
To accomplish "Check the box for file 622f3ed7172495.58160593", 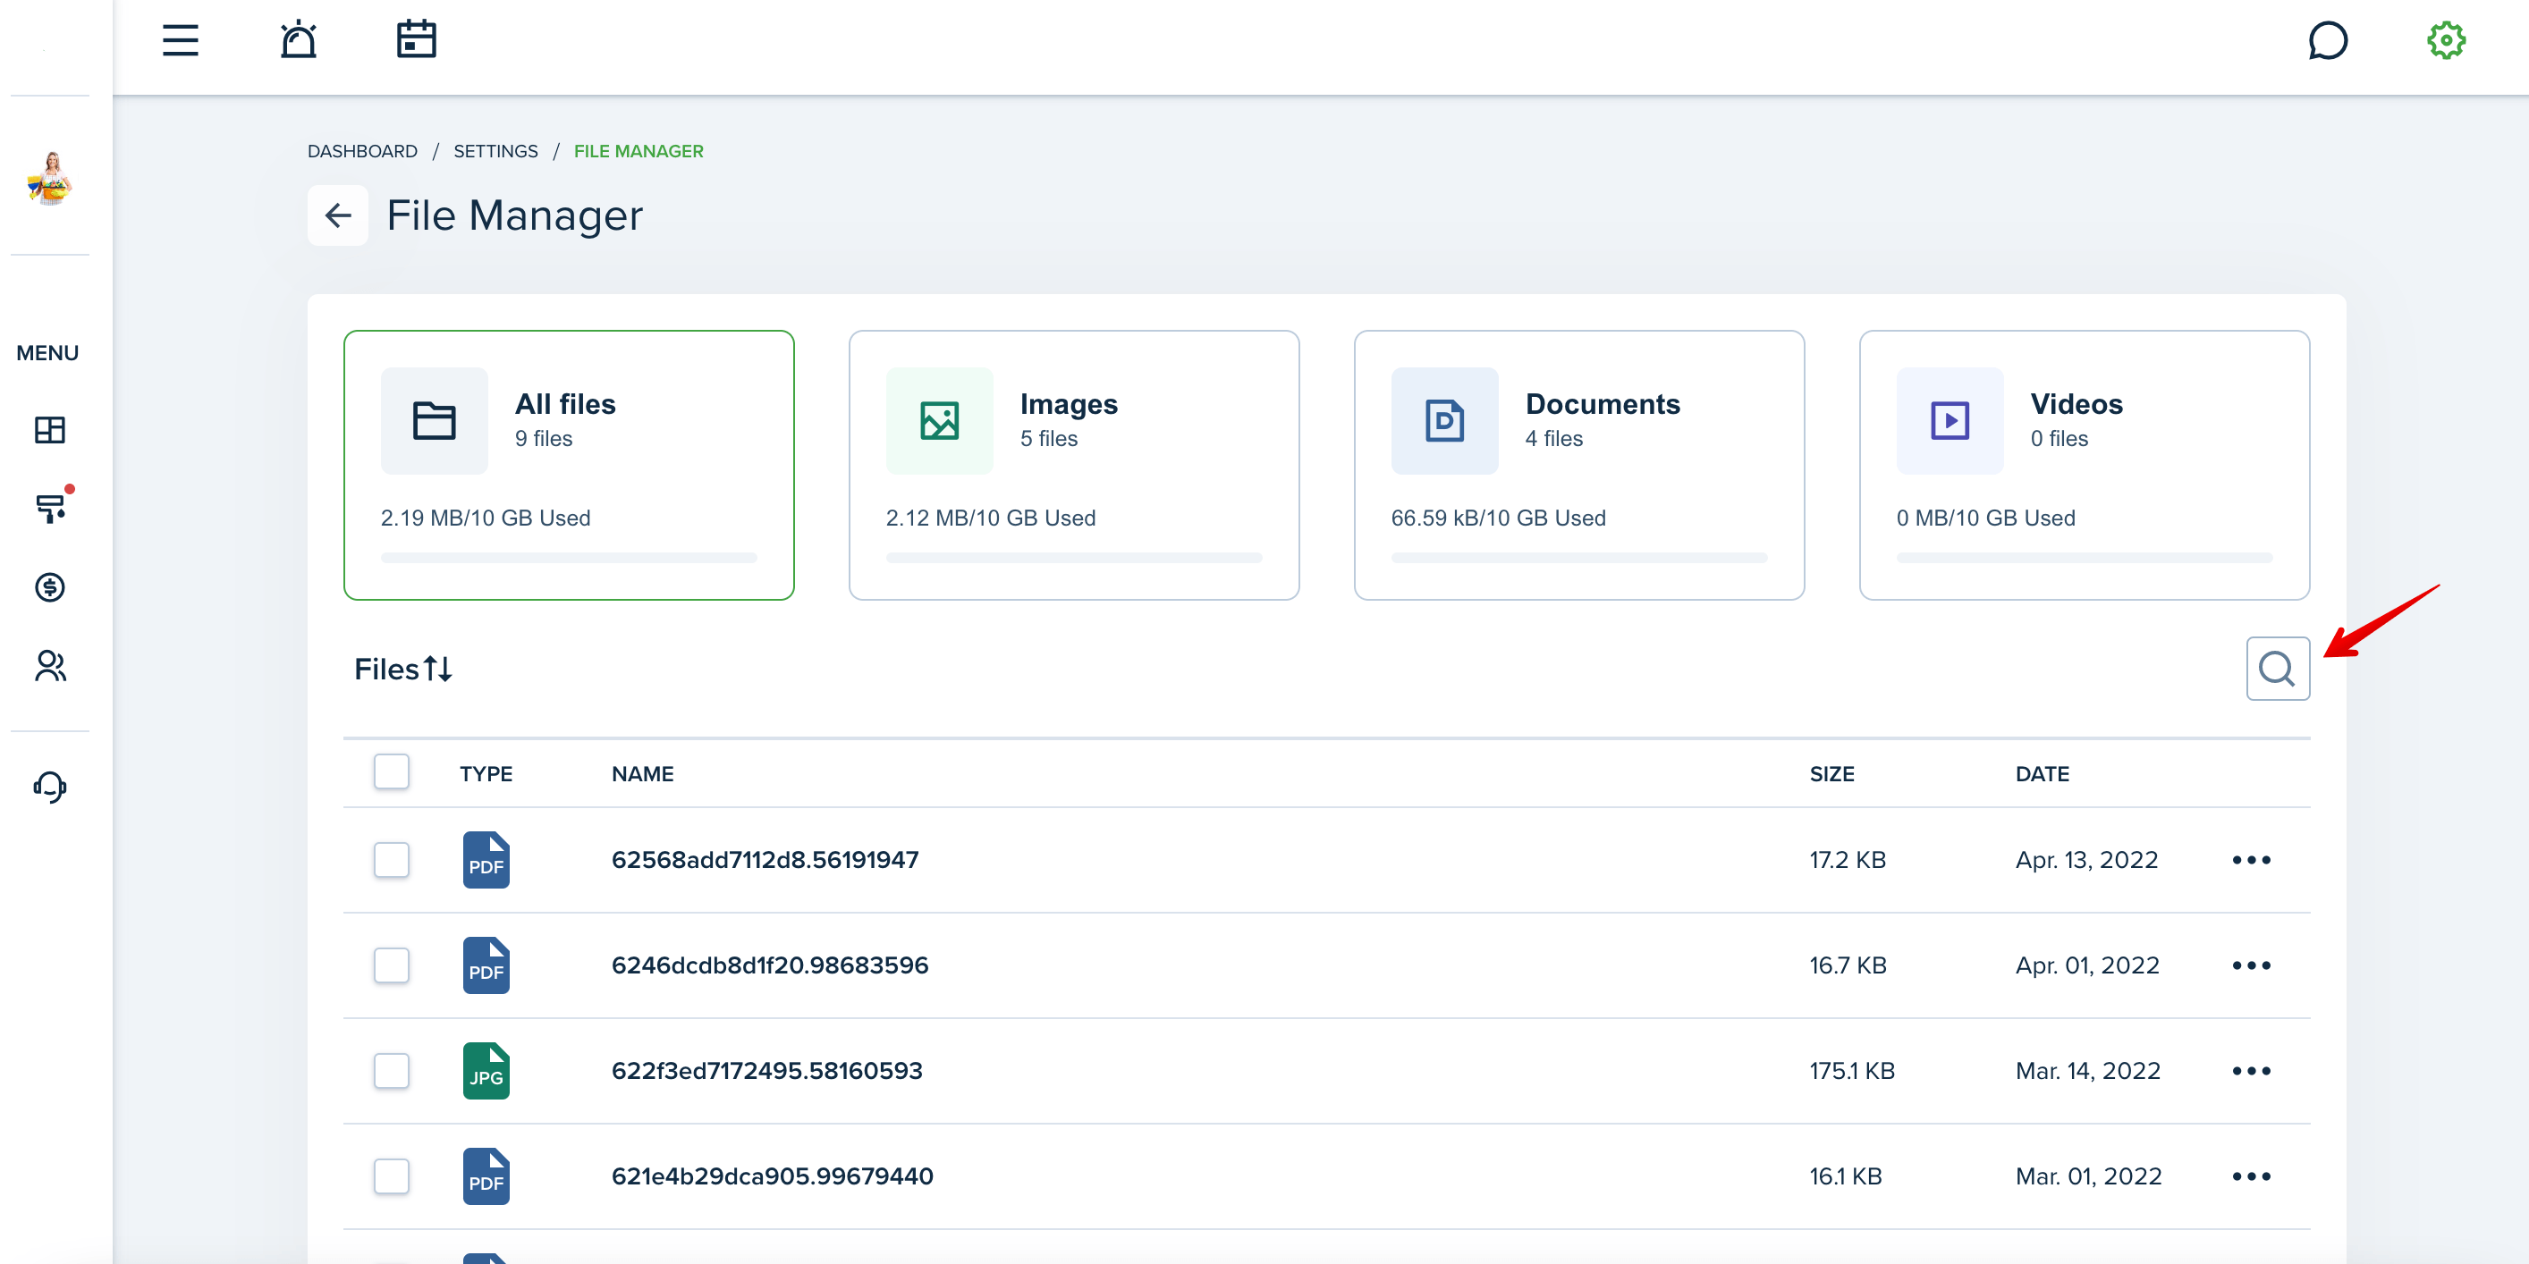I will pos(391,1071).
